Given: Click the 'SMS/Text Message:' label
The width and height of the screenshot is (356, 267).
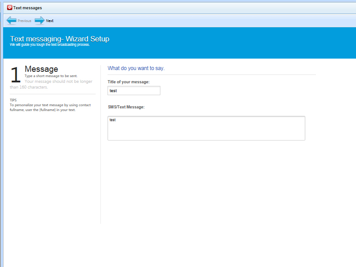Looking at the screenshot, I should click(126, 107).
